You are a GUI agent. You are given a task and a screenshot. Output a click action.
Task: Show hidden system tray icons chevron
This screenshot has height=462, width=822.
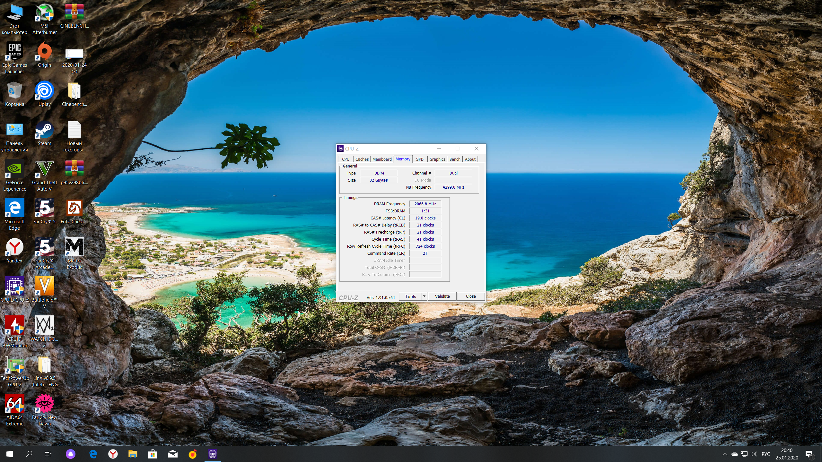point(725,454)
